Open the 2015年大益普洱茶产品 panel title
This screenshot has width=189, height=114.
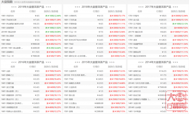click(94, 62)
